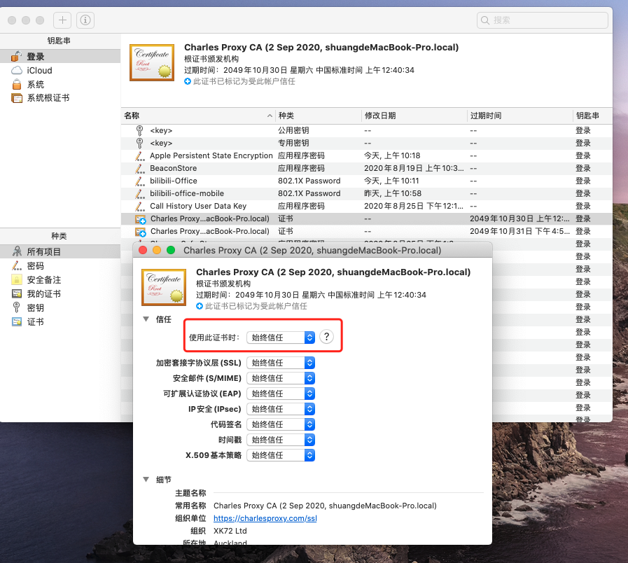
Task: Collapse the 信任 section triangle
Action: [x=146, y=319]
